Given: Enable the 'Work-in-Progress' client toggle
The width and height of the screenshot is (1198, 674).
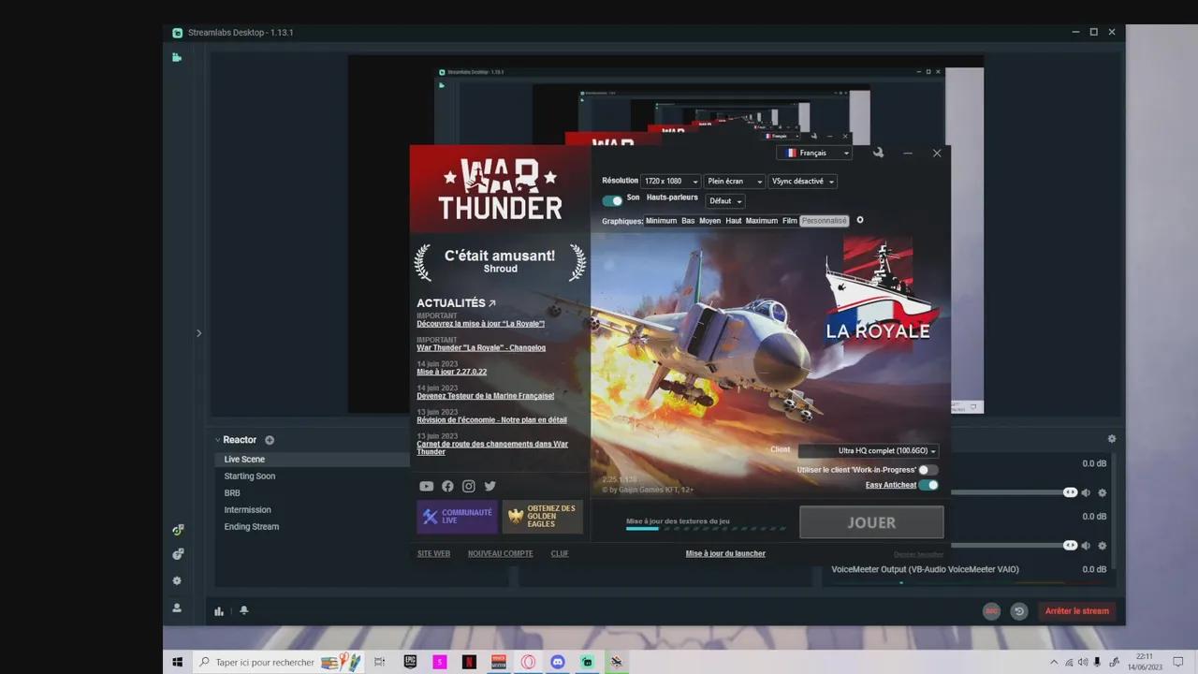Looking at the screenshot, I should coord(928,470).
